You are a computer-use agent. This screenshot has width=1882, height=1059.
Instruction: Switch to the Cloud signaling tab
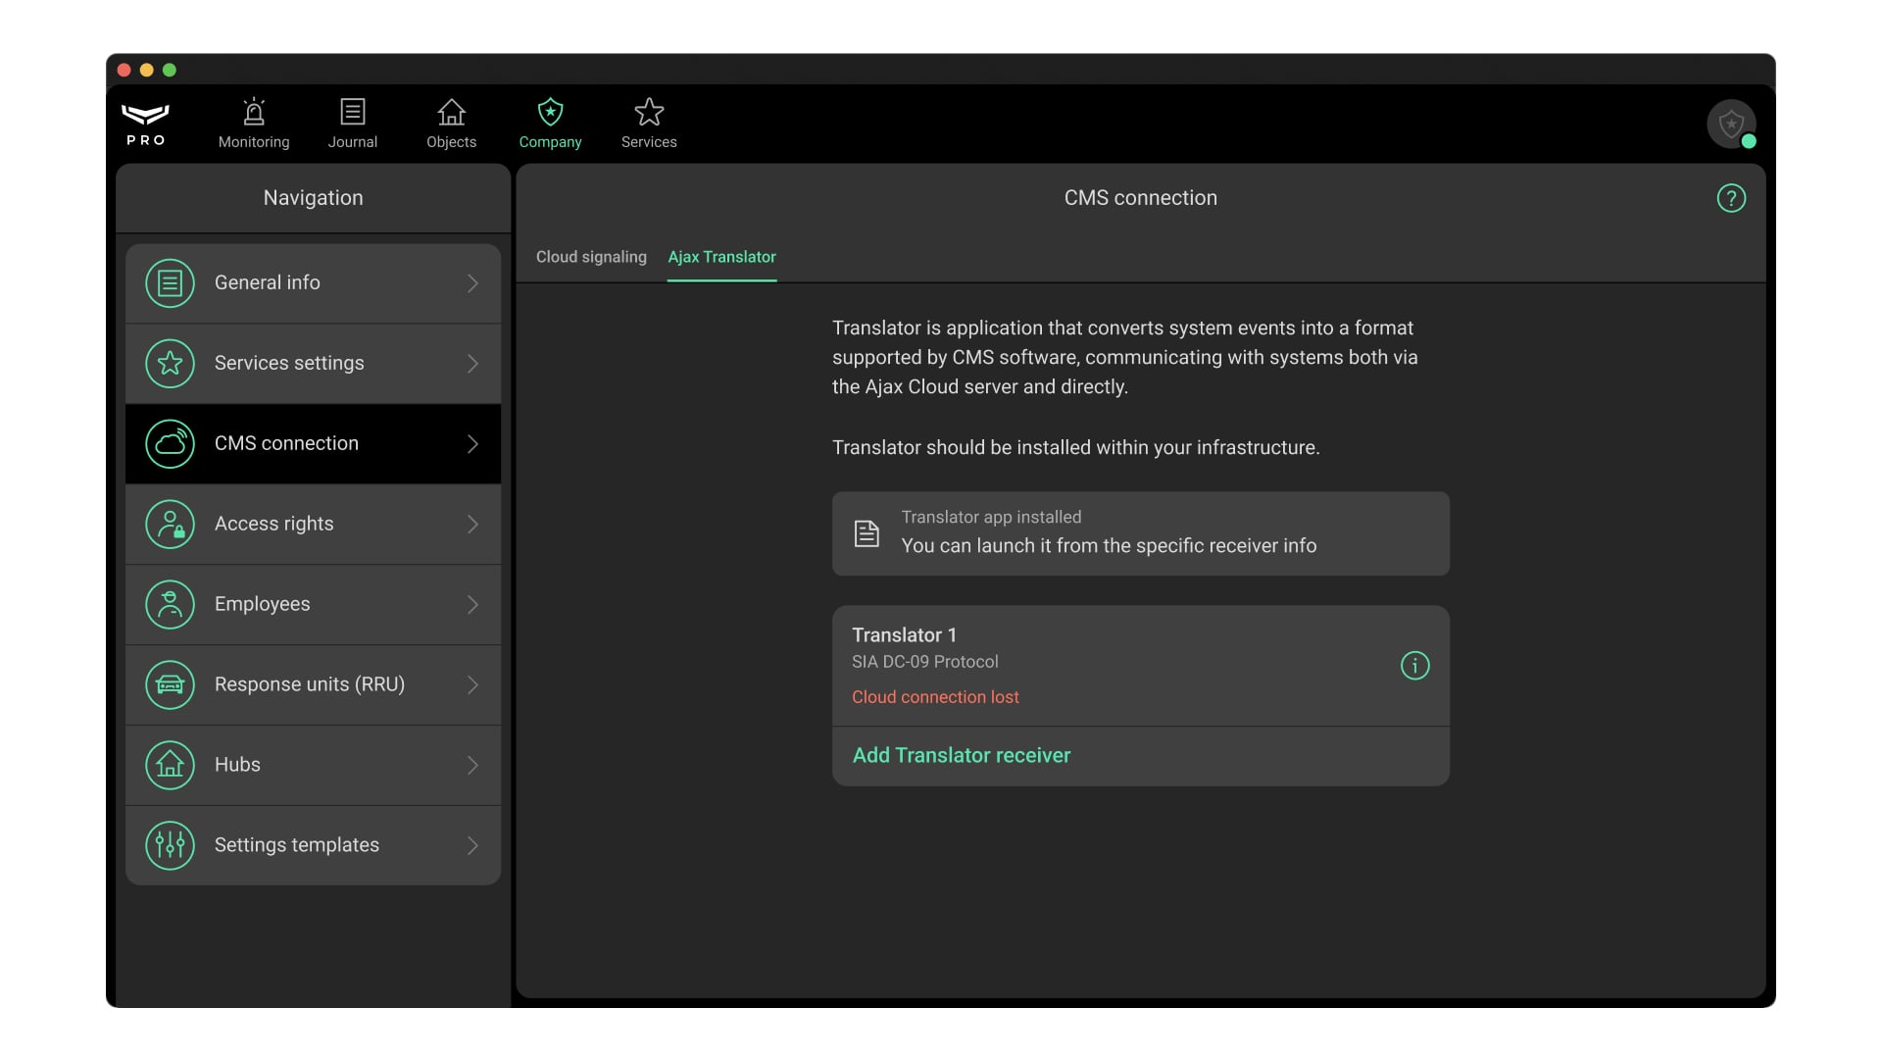pos(591,257)
